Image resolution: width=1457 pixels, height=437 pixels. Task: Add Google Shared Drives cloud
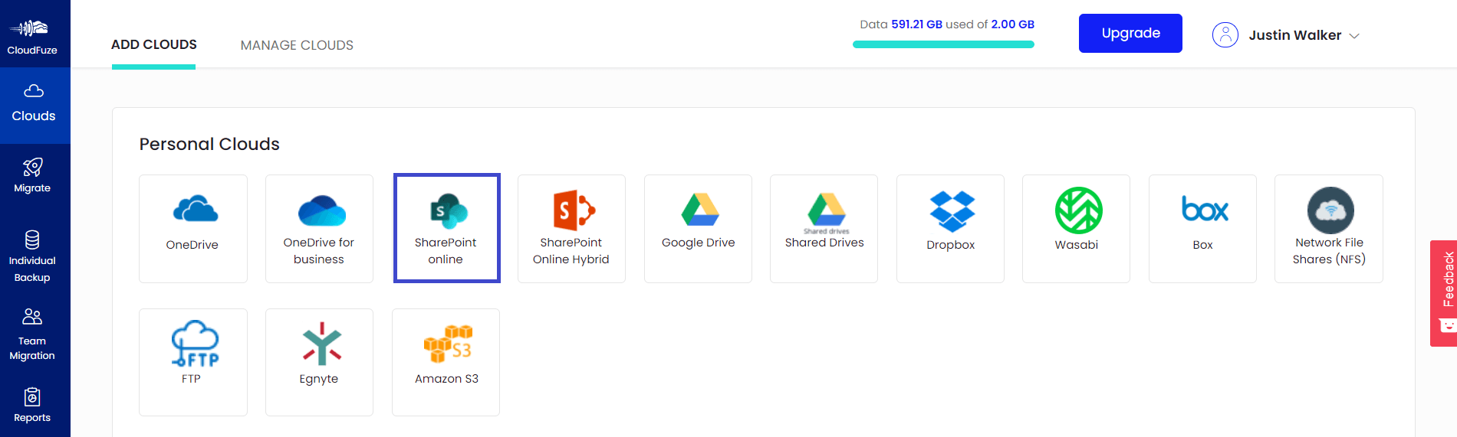824,229
